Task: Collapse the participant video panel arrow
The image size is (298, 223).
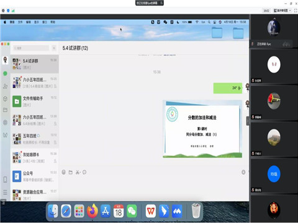Action: (248, 121)
